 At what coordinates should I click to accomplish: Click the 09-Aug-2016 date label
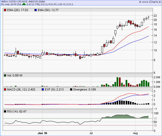click(8, 4)
